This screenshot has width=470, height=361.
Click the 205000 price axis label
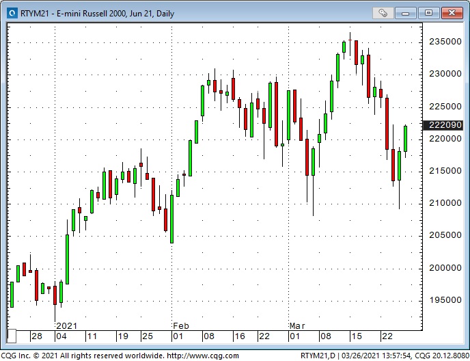pos(445,235)
